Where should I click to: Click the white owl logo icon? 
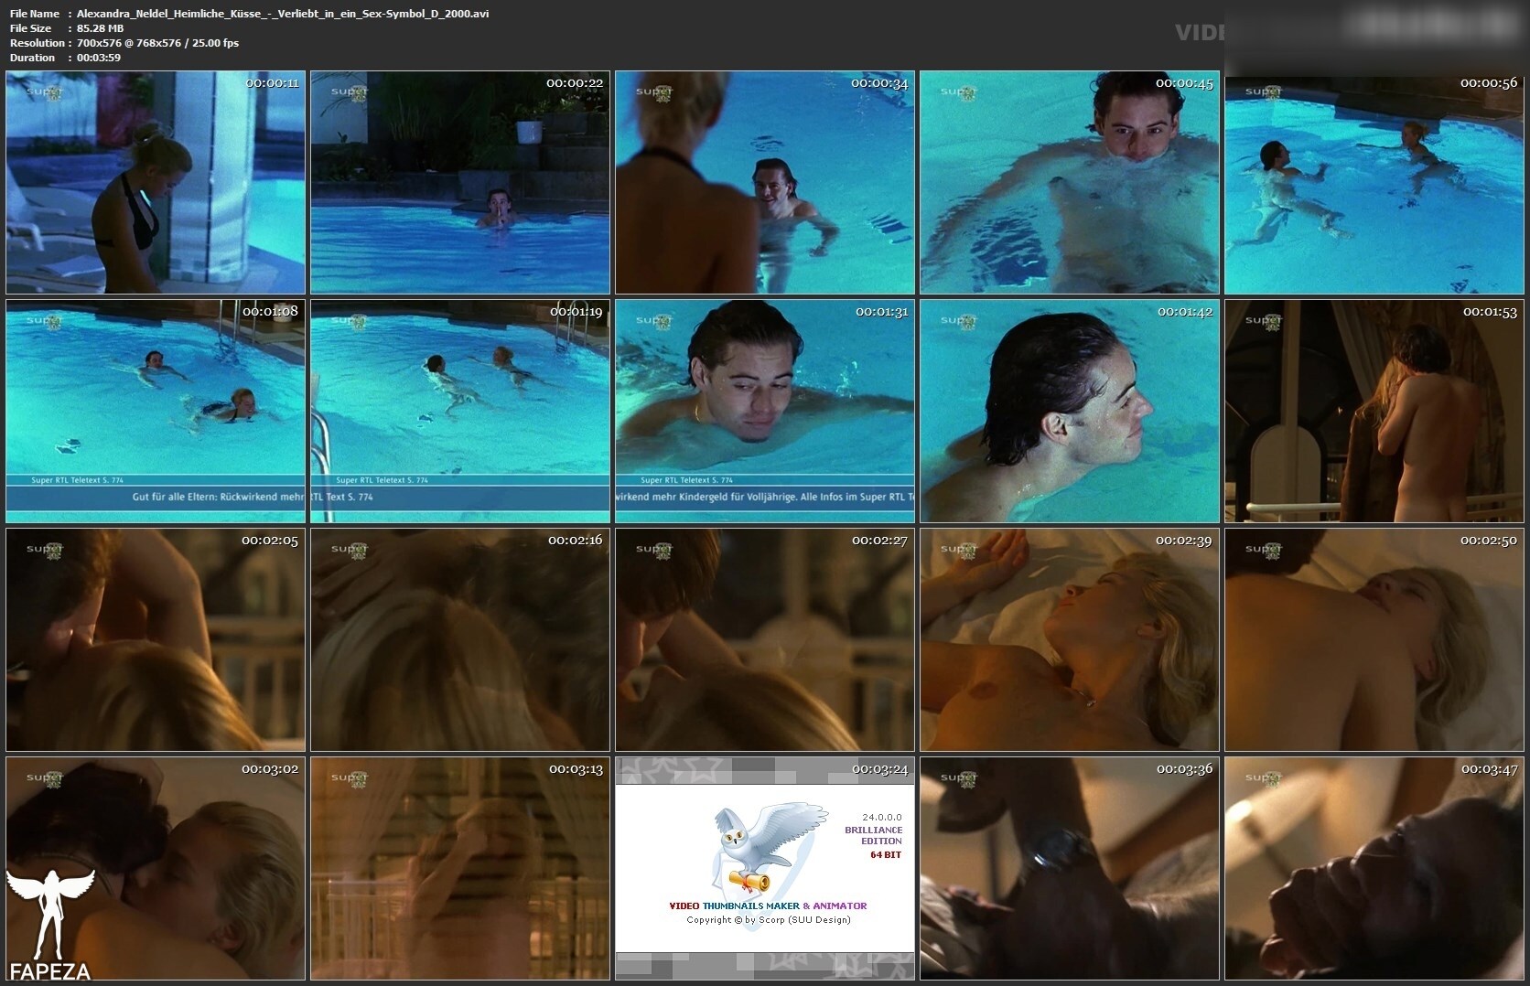770,851
